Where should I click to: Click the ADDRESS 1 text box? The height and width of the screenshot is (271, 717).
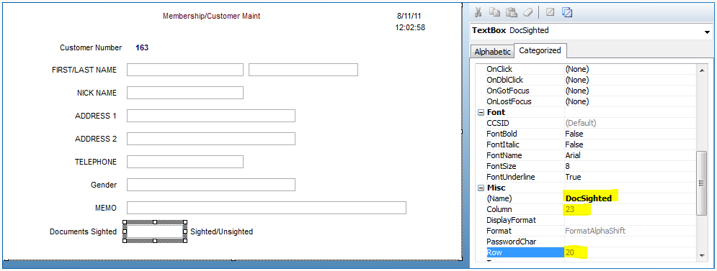pyautogui.click(x=211, y=116)
